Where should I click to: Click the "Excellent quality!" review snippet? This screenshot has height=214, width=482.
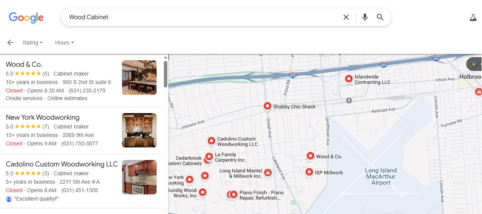click(36, 199)
